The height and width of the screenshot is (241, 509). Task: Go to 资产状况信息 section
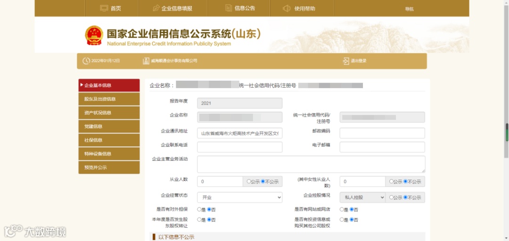(109, 113)
